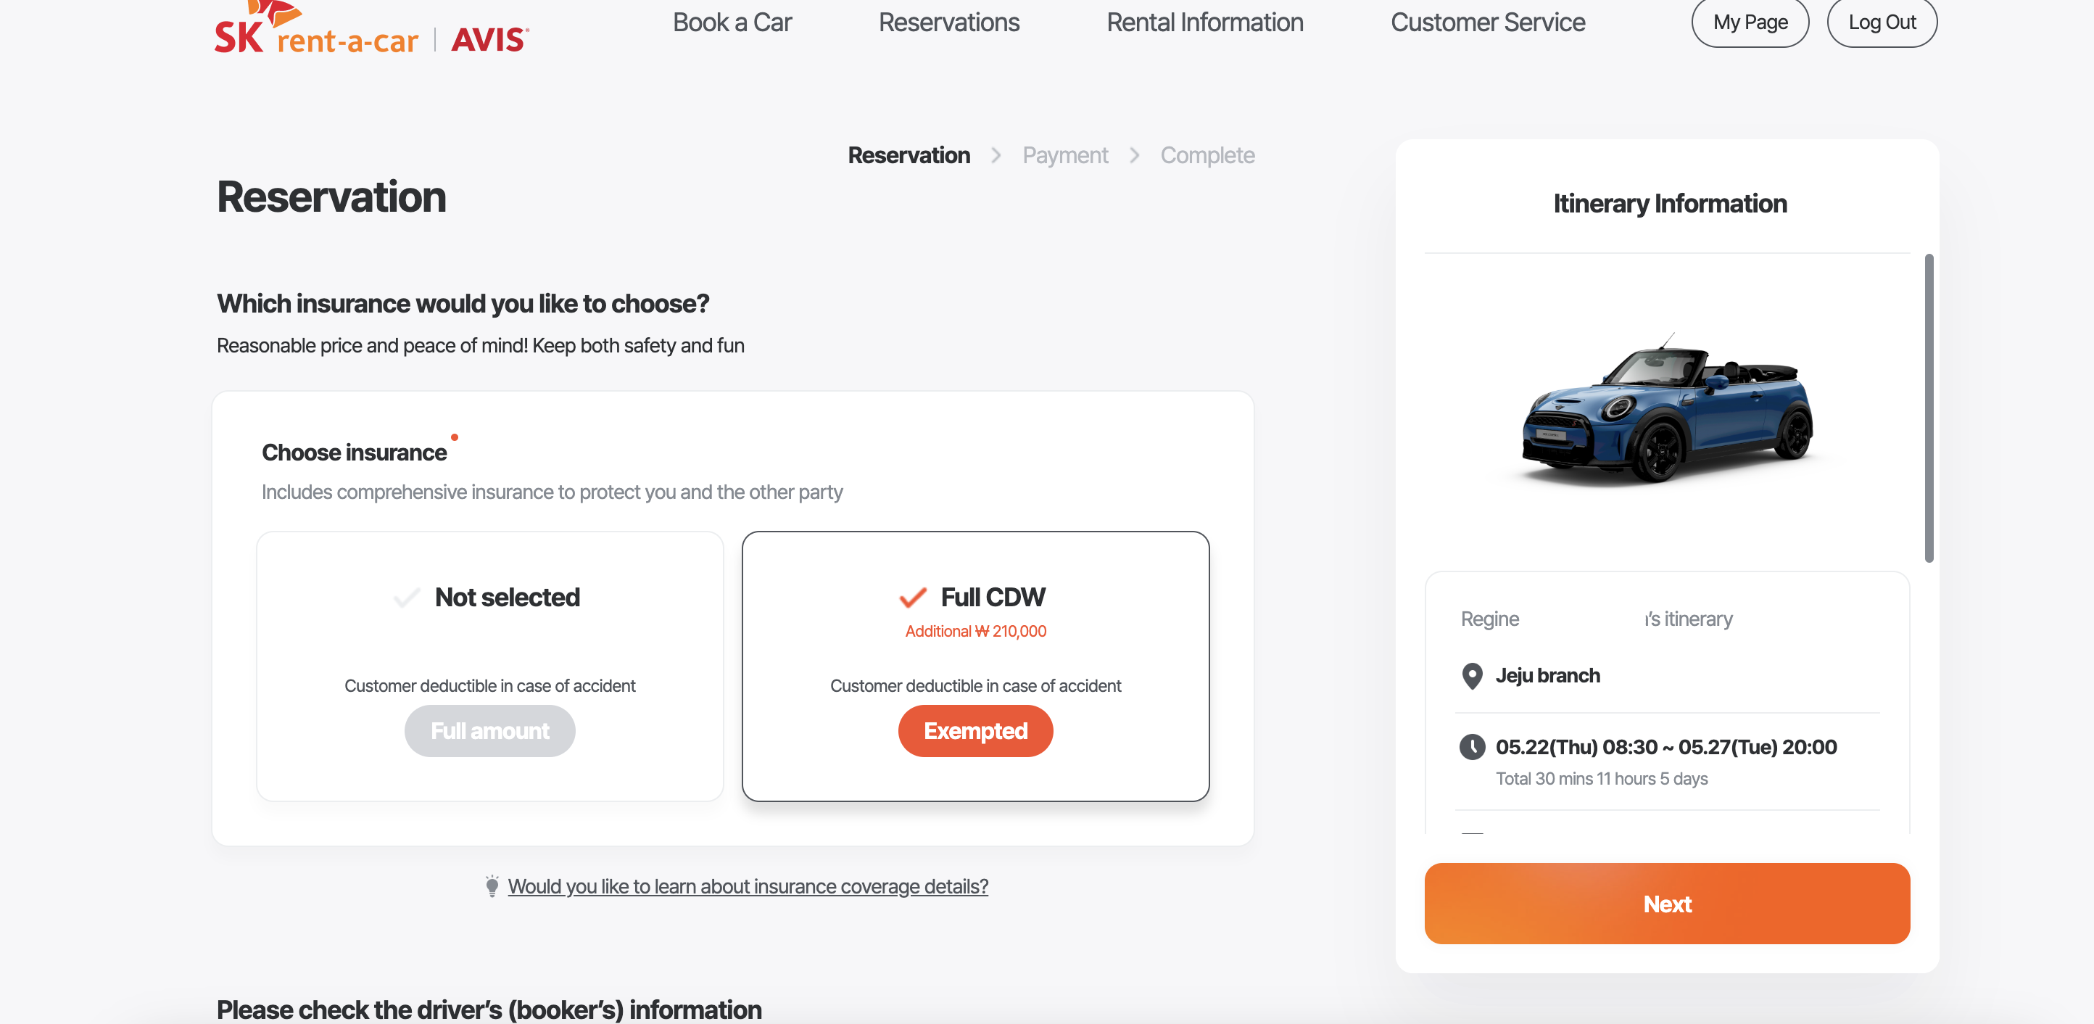Viewport: 2094px width, 1024px height.
Task: Click the clock icon beside rental dates
Action: coord(1471,747)
